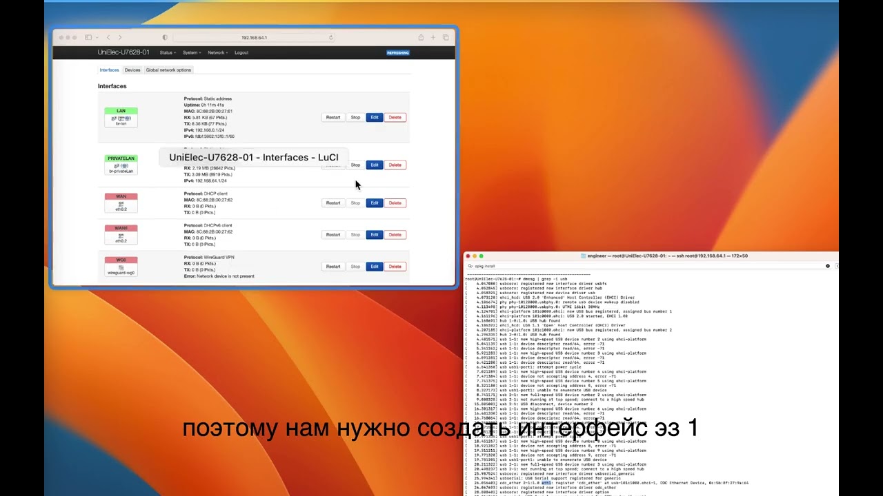This screenshot has width=883, height=496.
Task: Switch to the Devices tab
Action: coord(132,70)
